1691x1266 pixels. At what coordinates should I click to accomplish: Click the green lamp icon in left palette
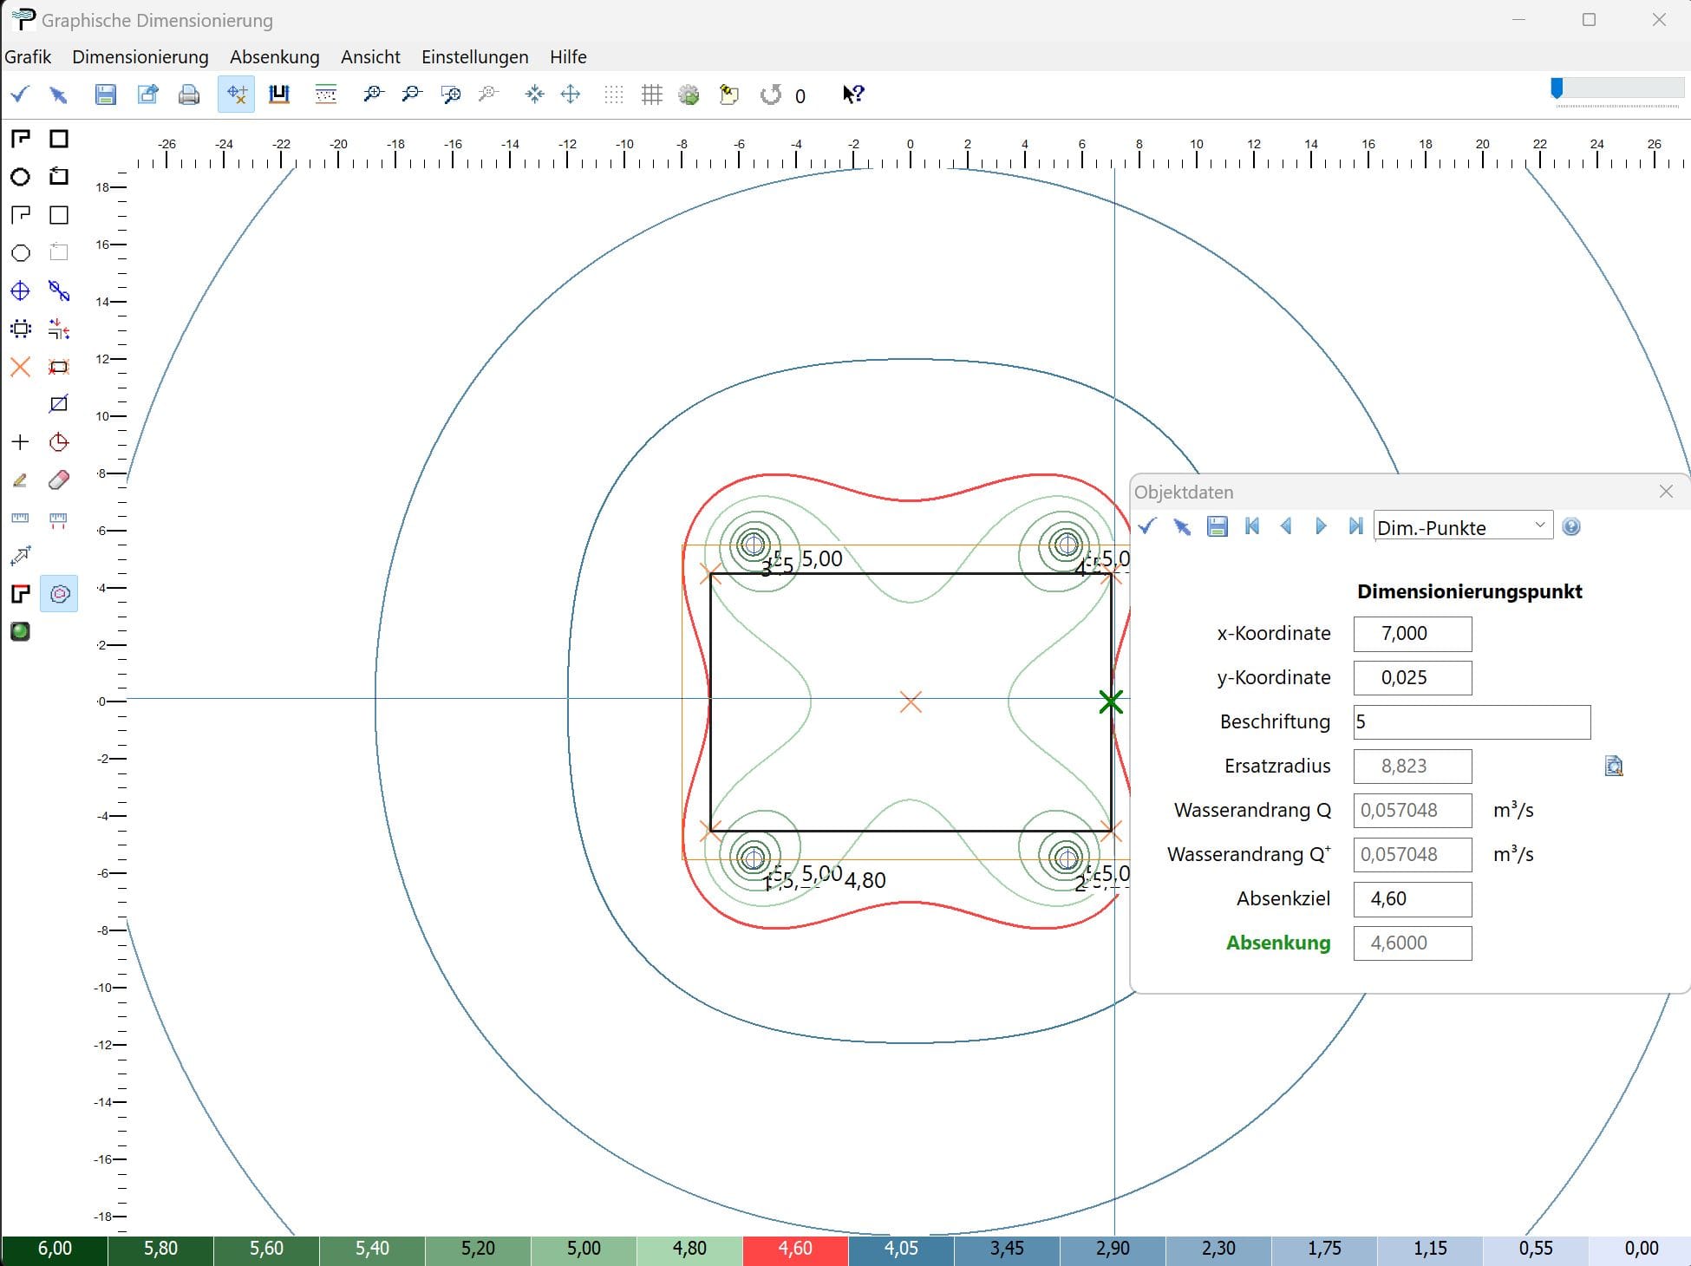click(21, 631)
